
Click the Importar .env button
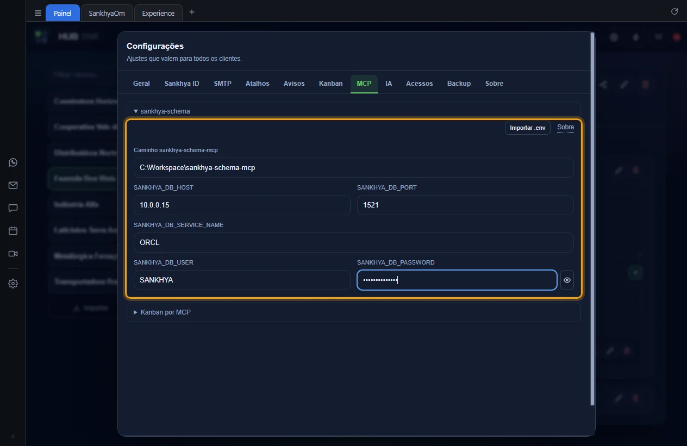tap(528, 128)
